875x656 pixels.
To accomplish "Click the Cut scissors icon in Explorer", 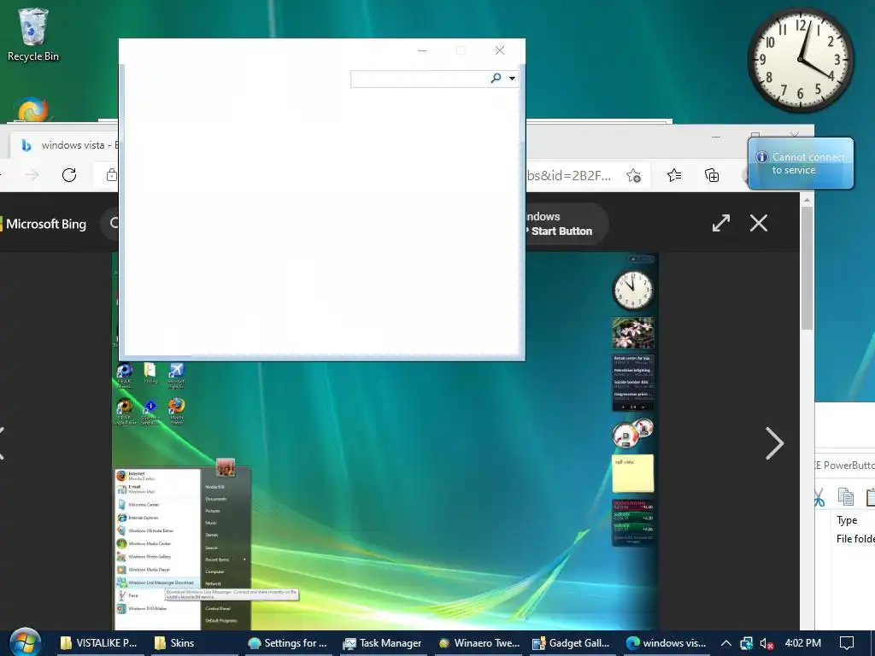I will (x=818, y=497).
